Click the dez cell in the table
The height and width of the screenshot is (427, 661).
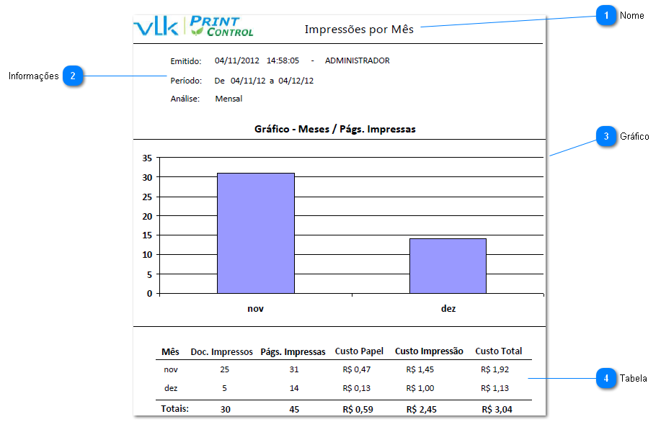(x=171, y=388)
